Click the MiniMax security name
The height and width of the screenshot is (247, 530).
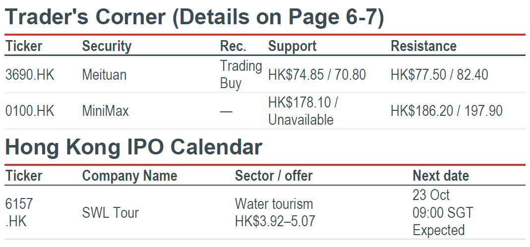tap(106, 111)
